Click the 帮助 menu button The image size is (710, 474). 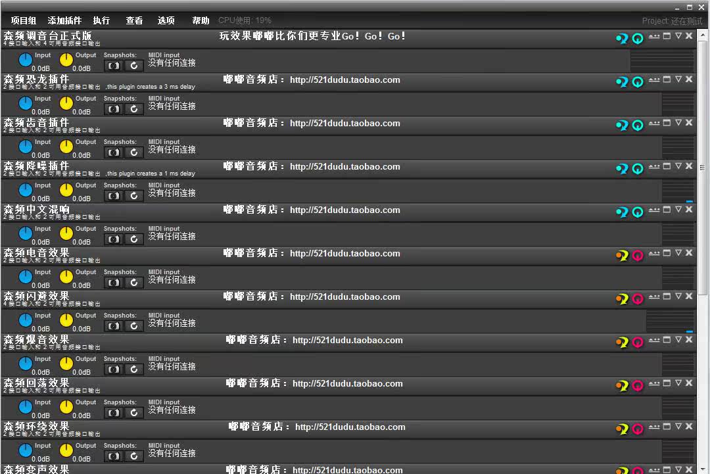(x=201, y=20)
